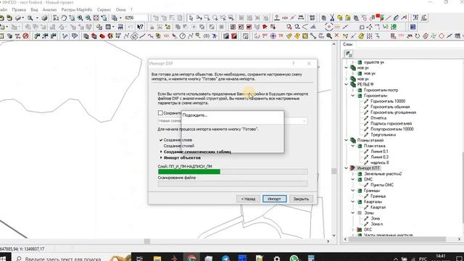Open Chrome from the Windows taskbar
Image resolution: width=464 pixels, height=261 pixels.
coord(191,258)
